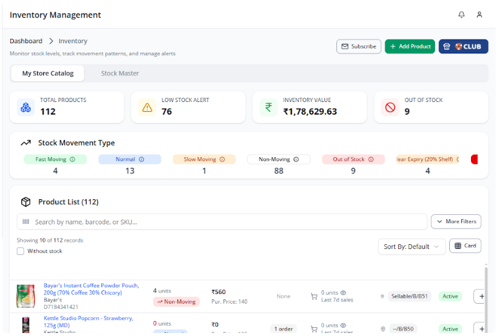The image size is (498, 336).
Task: Click the Add Product button
Action: (410, 47)
